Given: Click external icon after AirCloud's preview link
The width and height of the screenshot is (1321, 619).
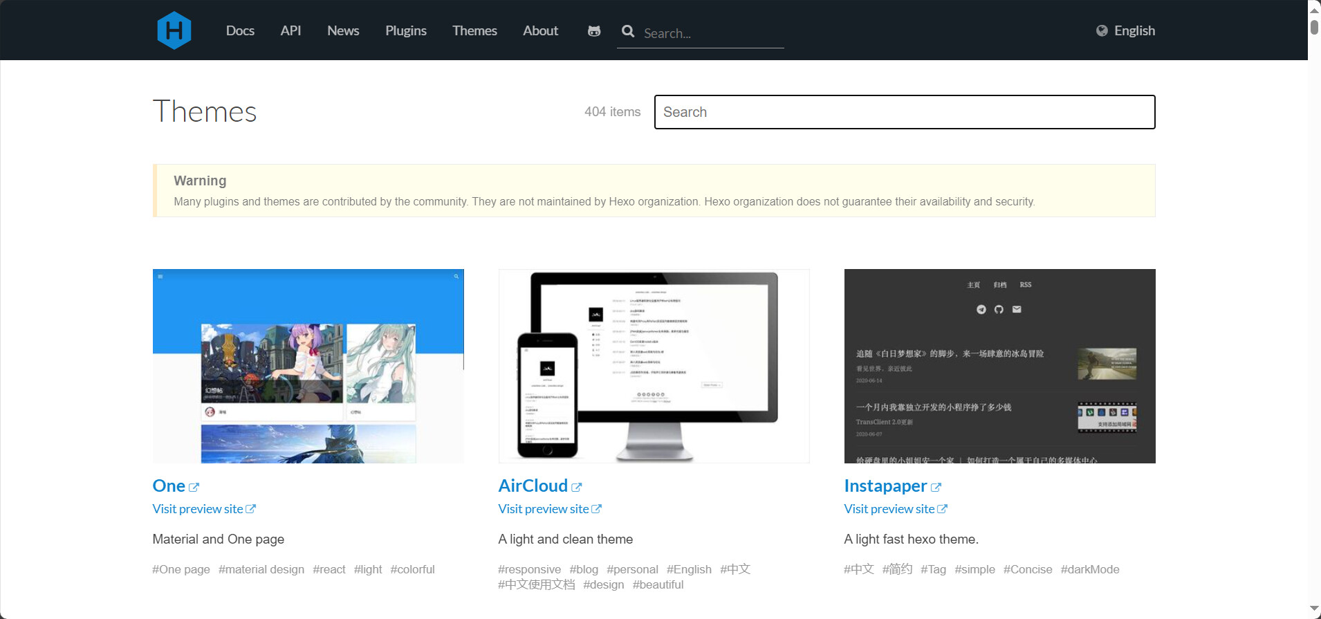Looking at the screenshot, I should pyautogui.click(x=596, y=509).
